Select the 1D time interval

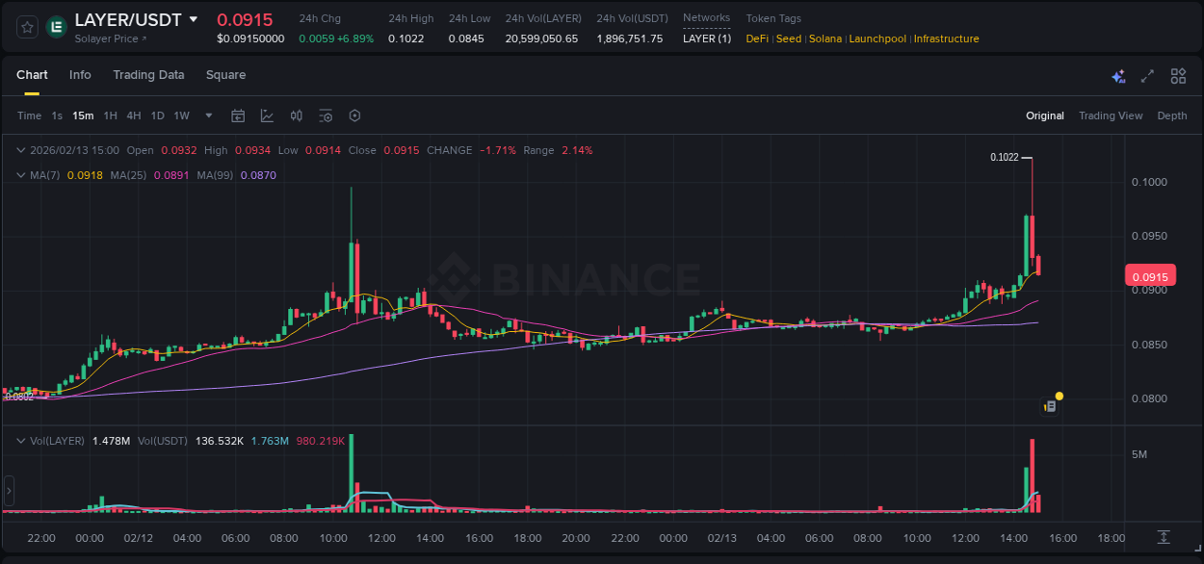(157, 115)
